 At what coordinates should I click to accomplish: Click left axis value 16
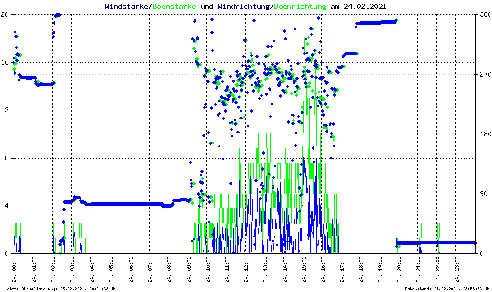(5, 62)
